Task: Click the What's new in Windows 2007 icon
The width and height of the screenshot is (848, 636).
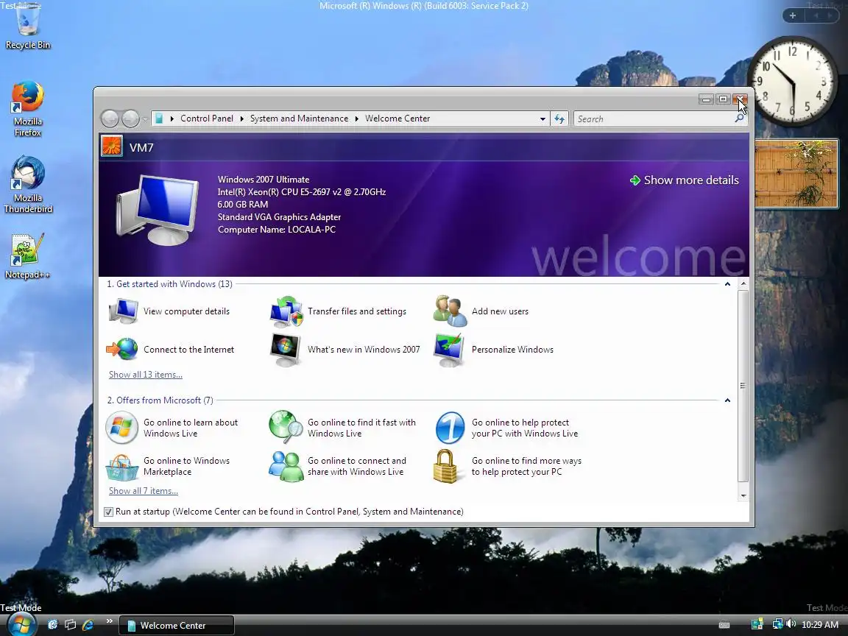Action: [x=285, y=350]
